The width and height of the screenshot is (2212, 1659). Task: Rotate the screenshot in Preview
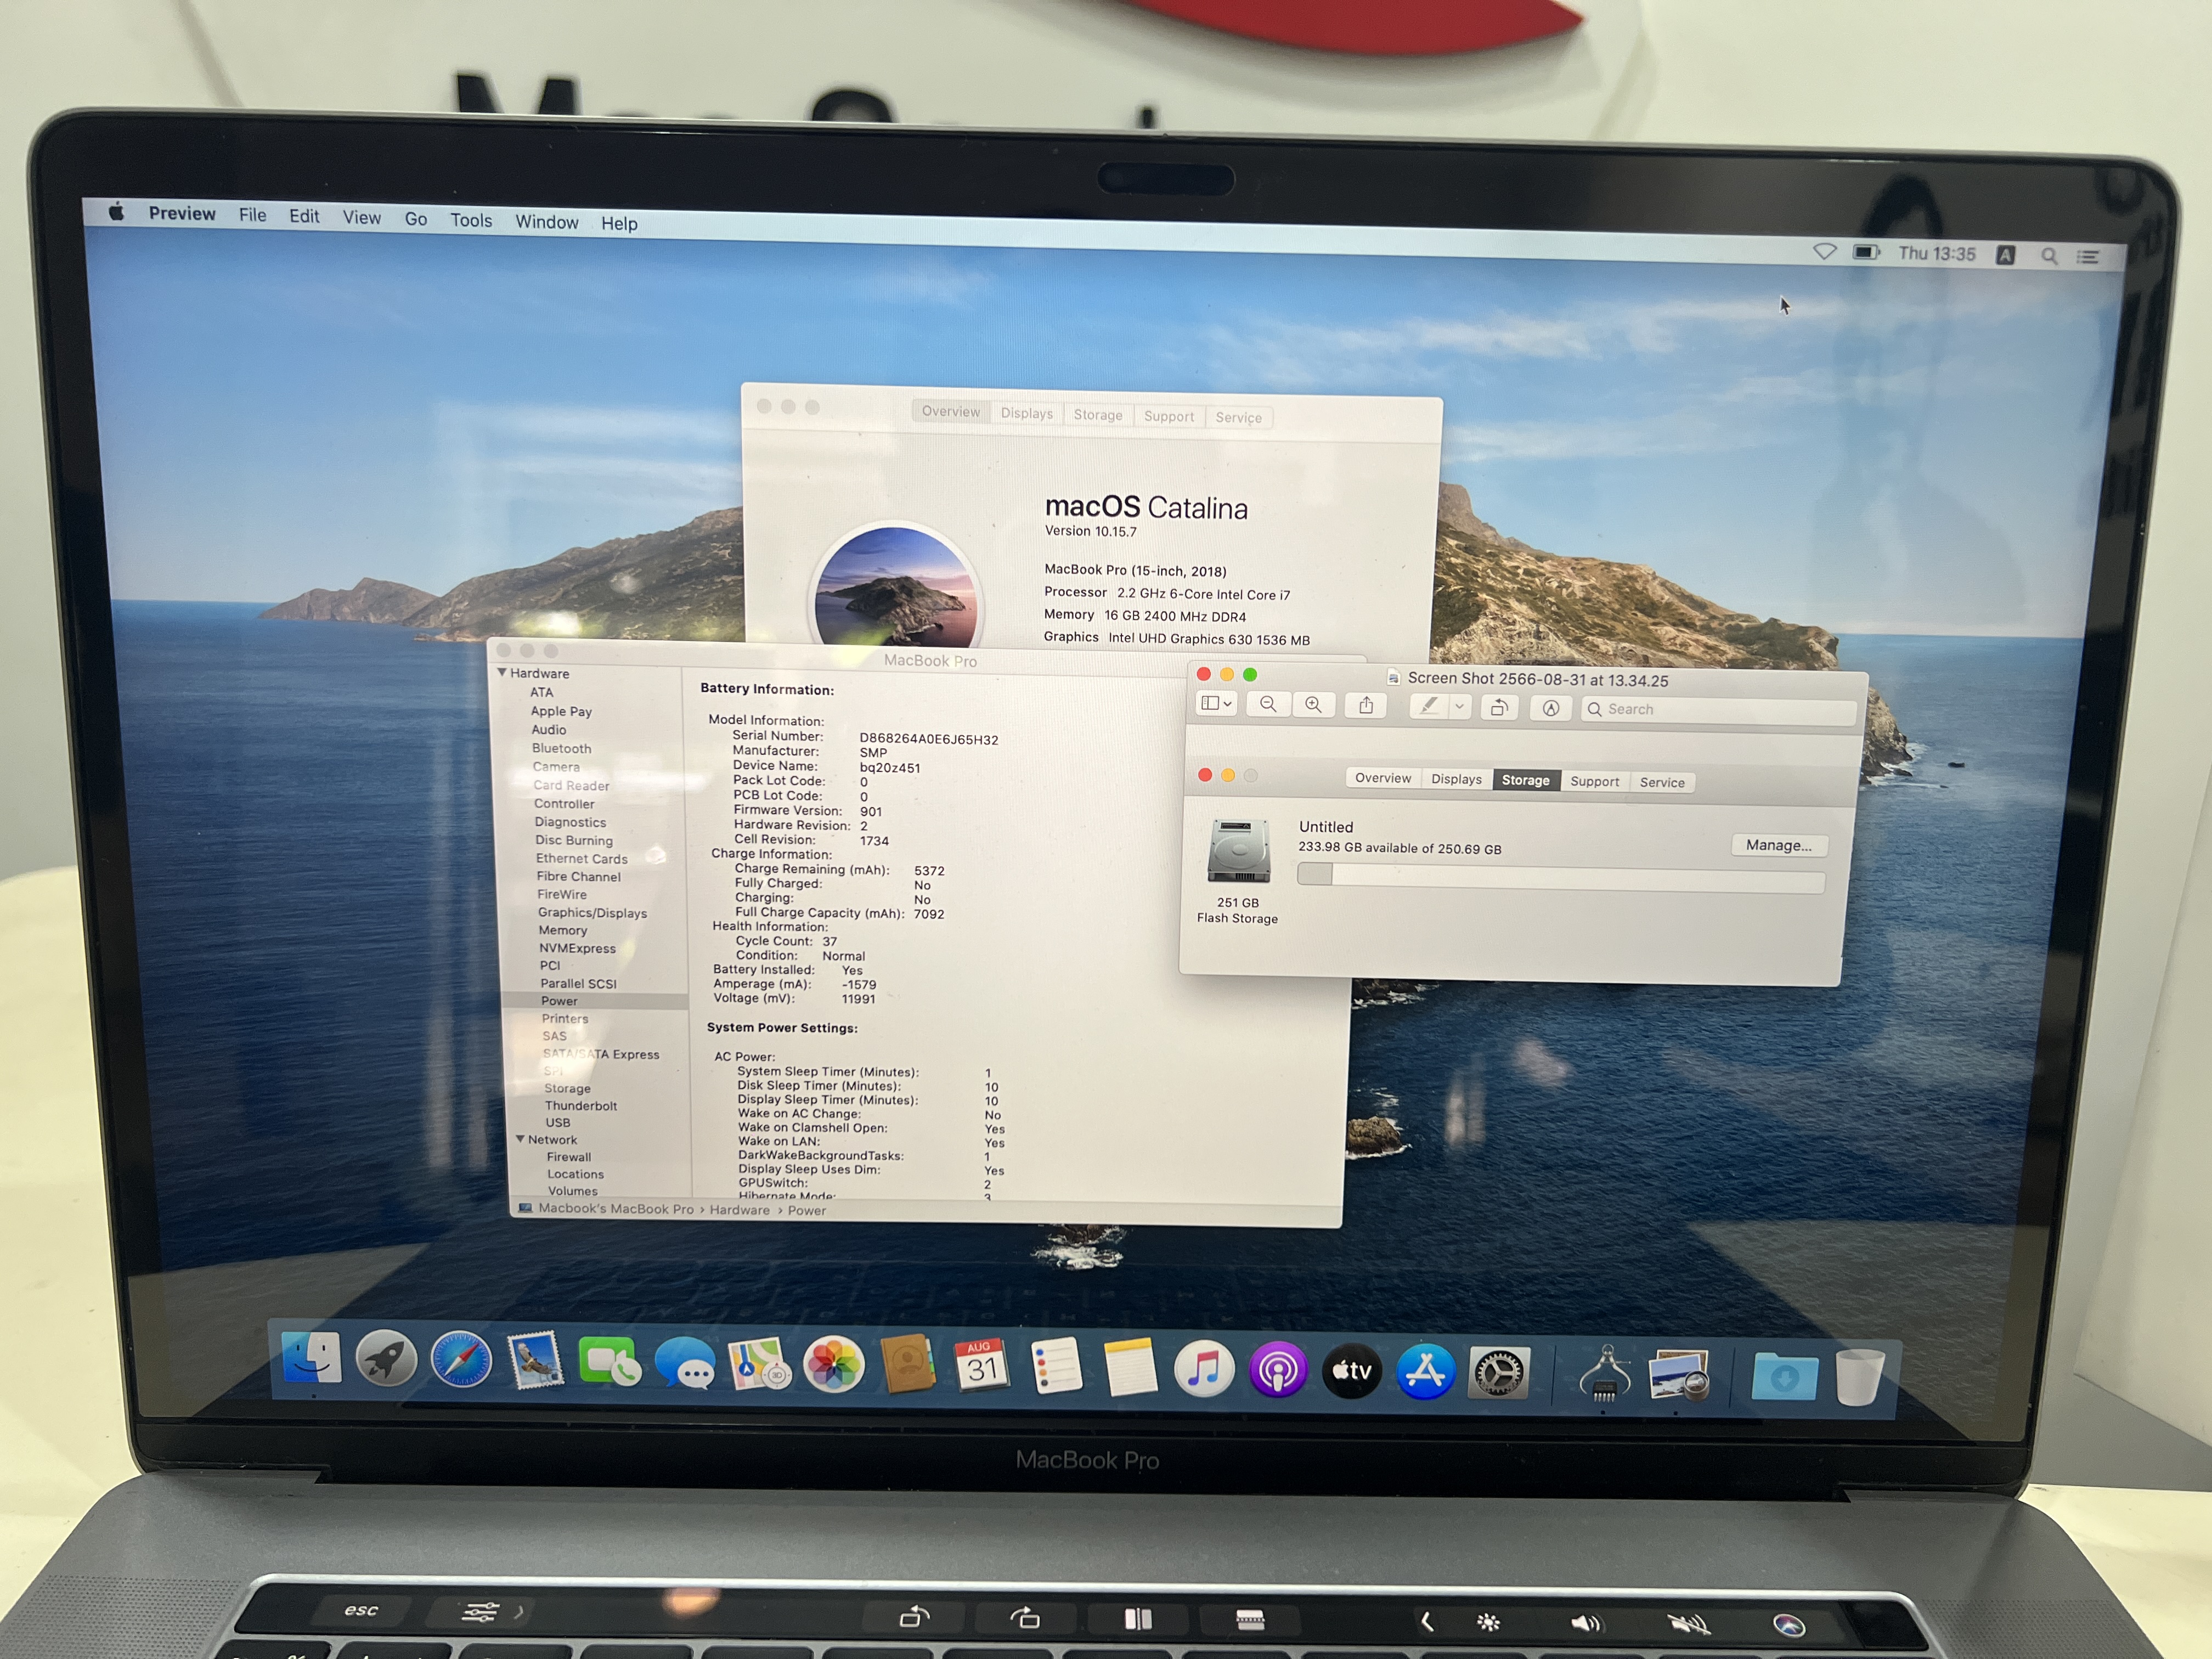click(1500, 707)
